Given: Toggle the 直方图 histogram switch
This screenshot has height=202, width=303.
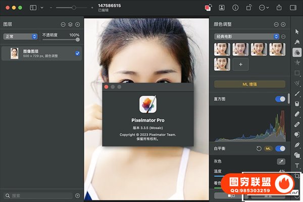Looking at the screenshot, I should coord(280,99).
